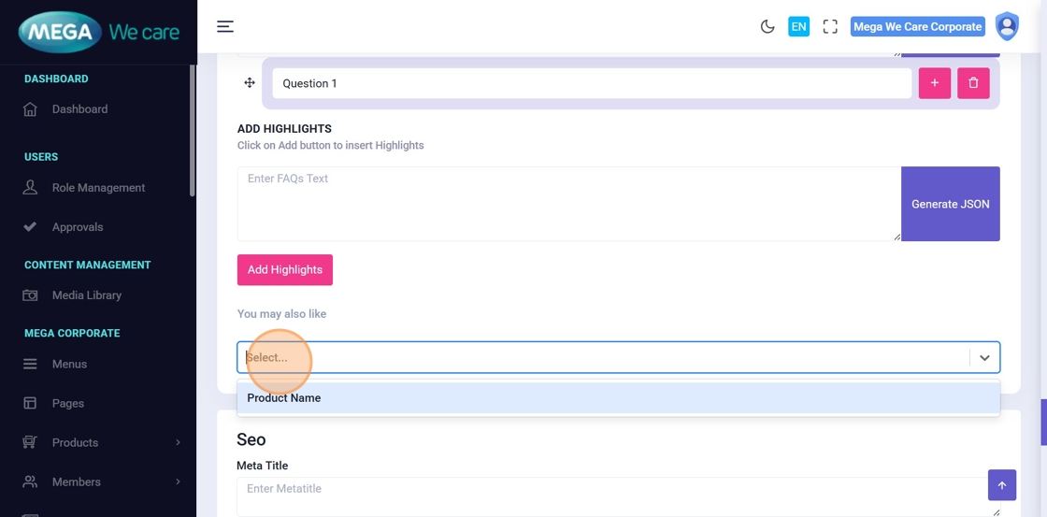The width and height of the screenshot is (1047, 517).
Task: Go to Role Management in sidebar
Action: (98, 188)
